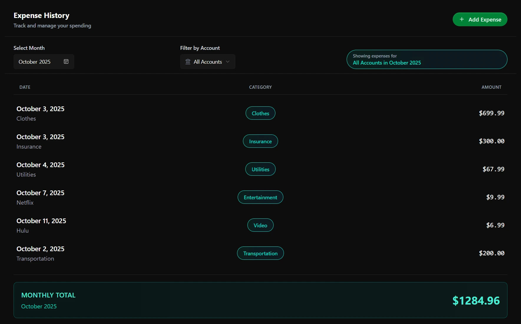Screen dimensions: 521x324
Task: Click the All Accounts in October 2025 banner
Action: (427, 59)
